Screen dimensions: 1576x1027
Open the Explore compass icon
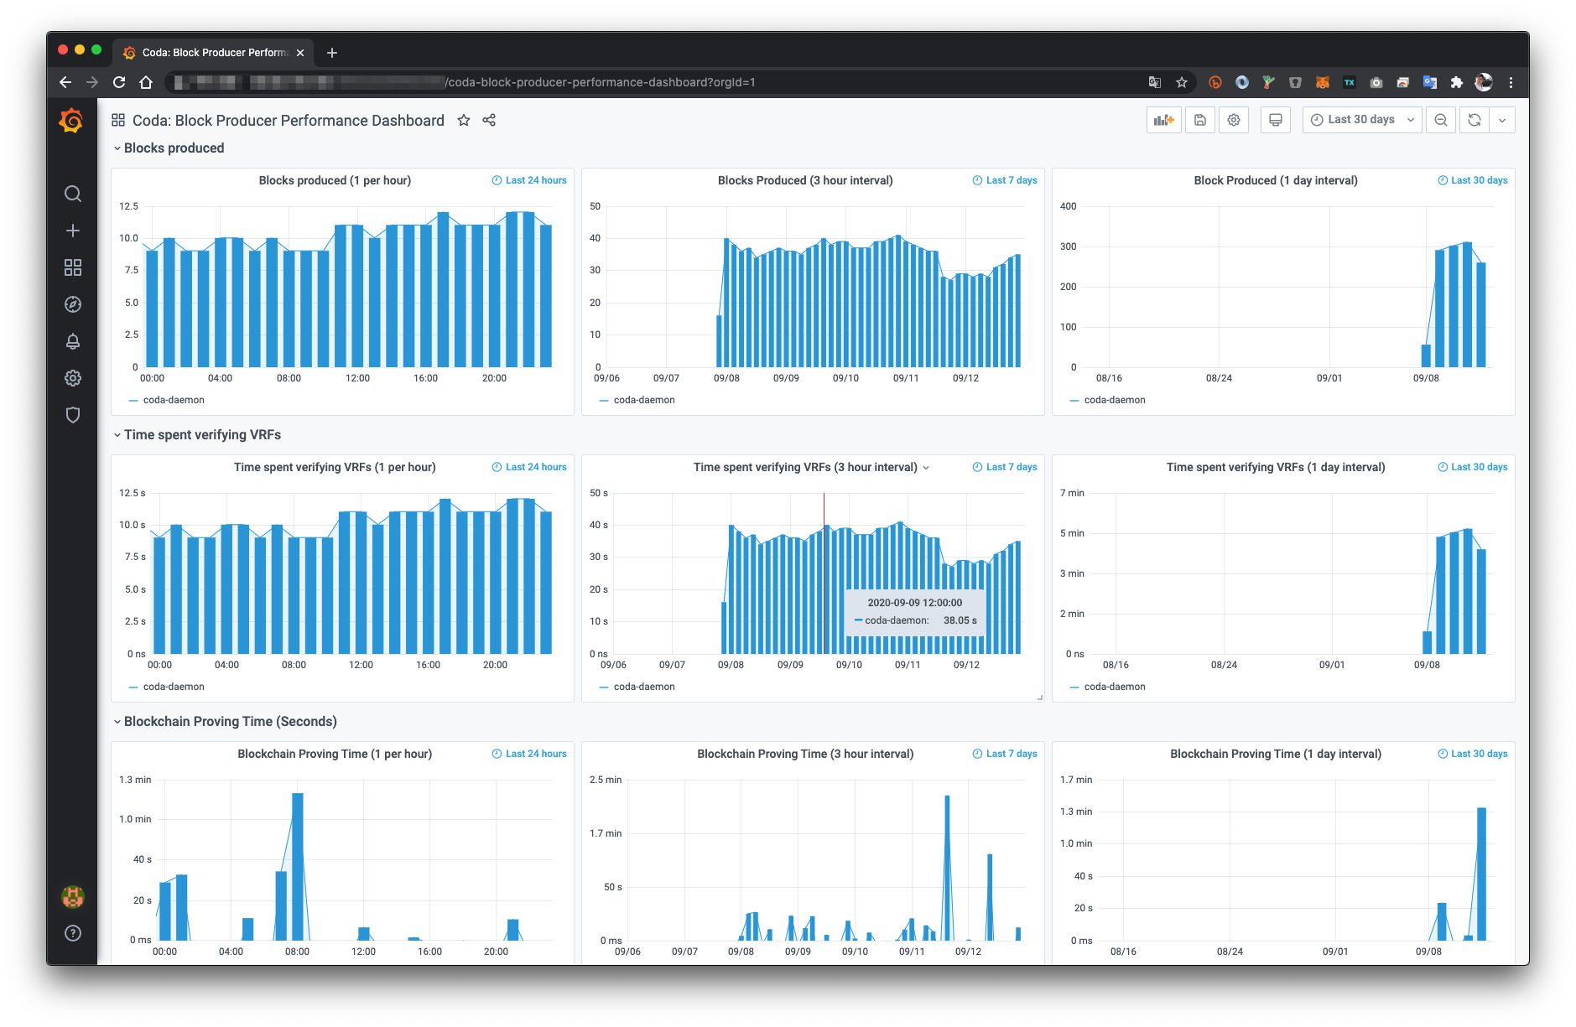tap(73, 304)
